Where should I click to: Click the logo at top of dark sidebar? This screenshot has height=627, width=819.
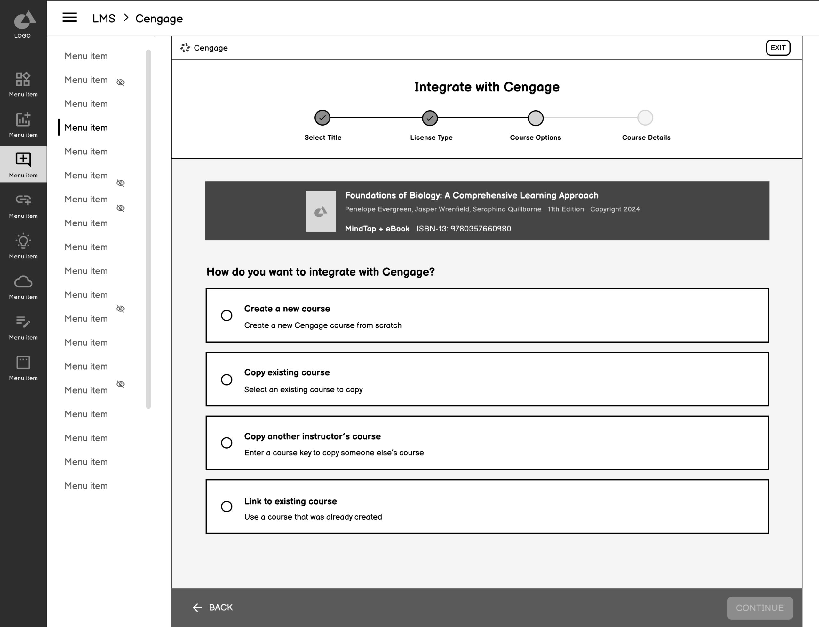25,24
